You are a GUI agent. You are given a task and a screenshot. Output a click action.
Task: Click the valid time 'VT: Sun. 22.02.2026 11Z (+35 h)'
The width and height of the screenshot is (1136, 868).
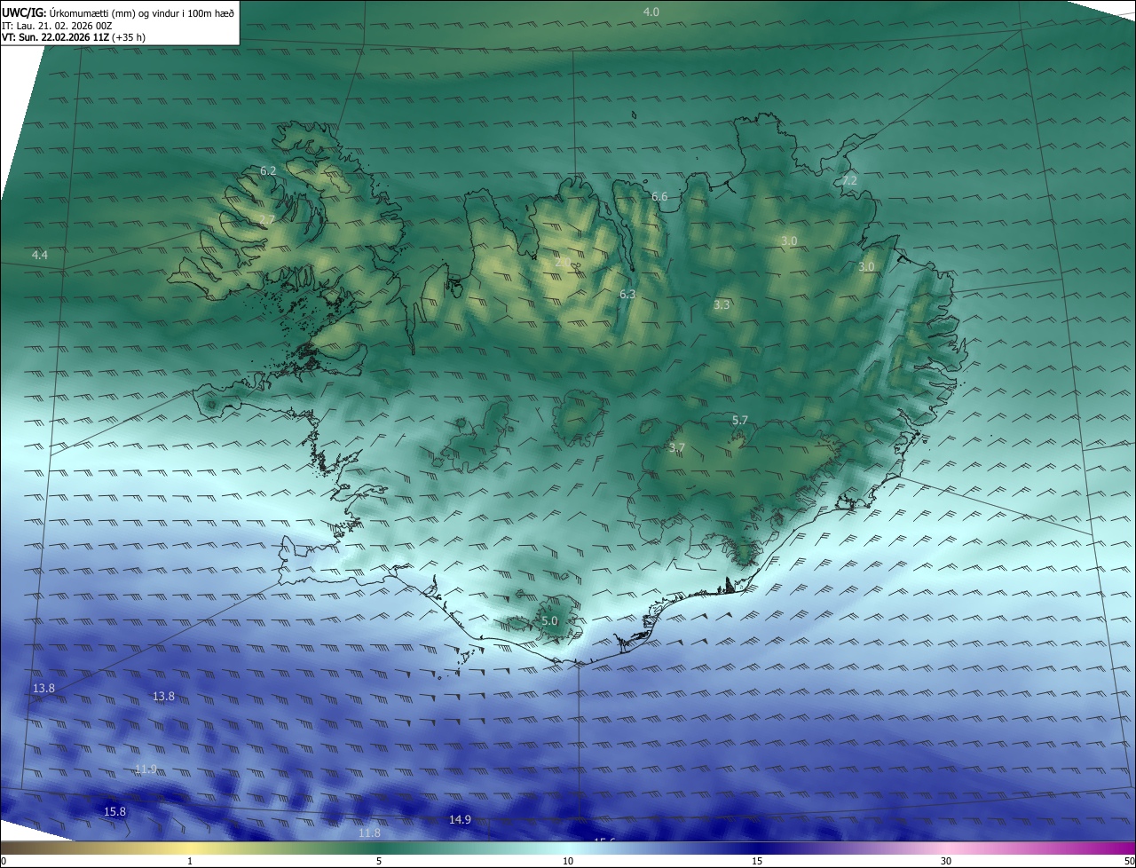point(75,38)
